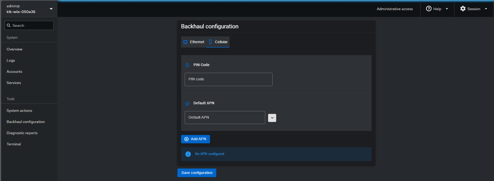
Task: Click the Tools section header
Action: point(10,99)
